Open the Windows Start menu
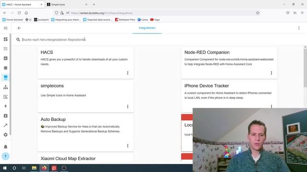 pyautogui.click(x=5, y=168)
